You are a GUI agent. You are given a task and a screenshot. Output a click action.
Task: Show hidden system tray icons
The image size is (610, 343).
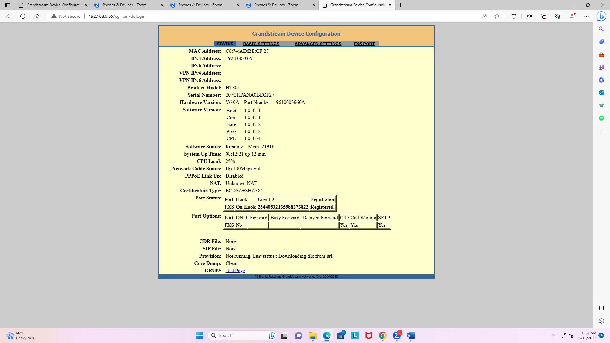pos(553,335)
